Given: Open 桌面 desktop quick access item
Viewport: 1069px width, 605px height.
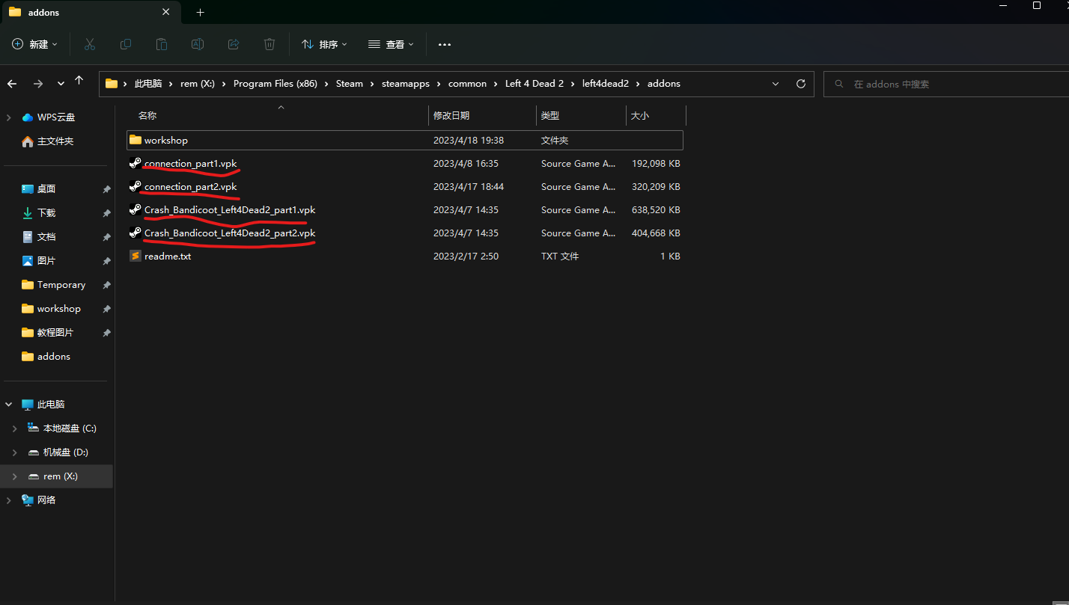Looking at the screenshot, I should [46, 188].
